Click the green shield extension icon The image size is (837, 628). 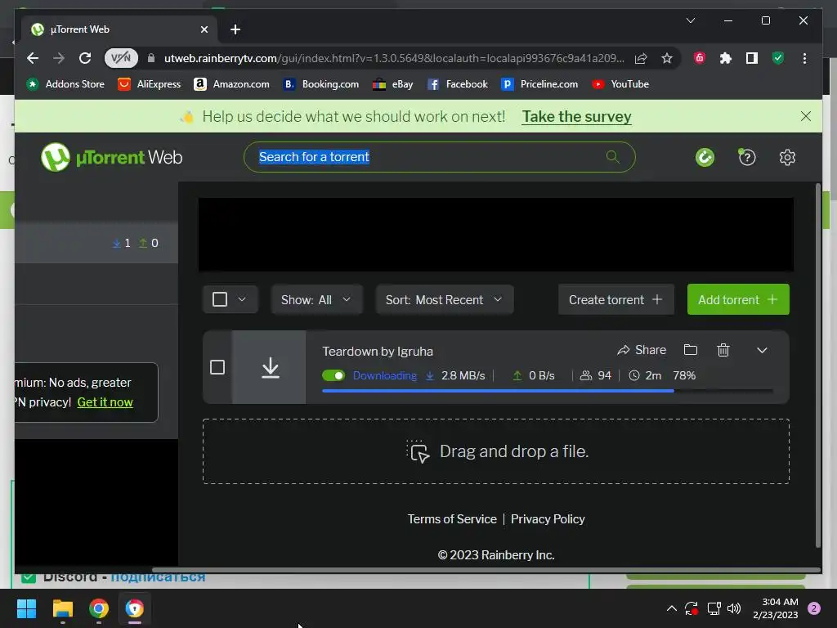pos(778,58)
